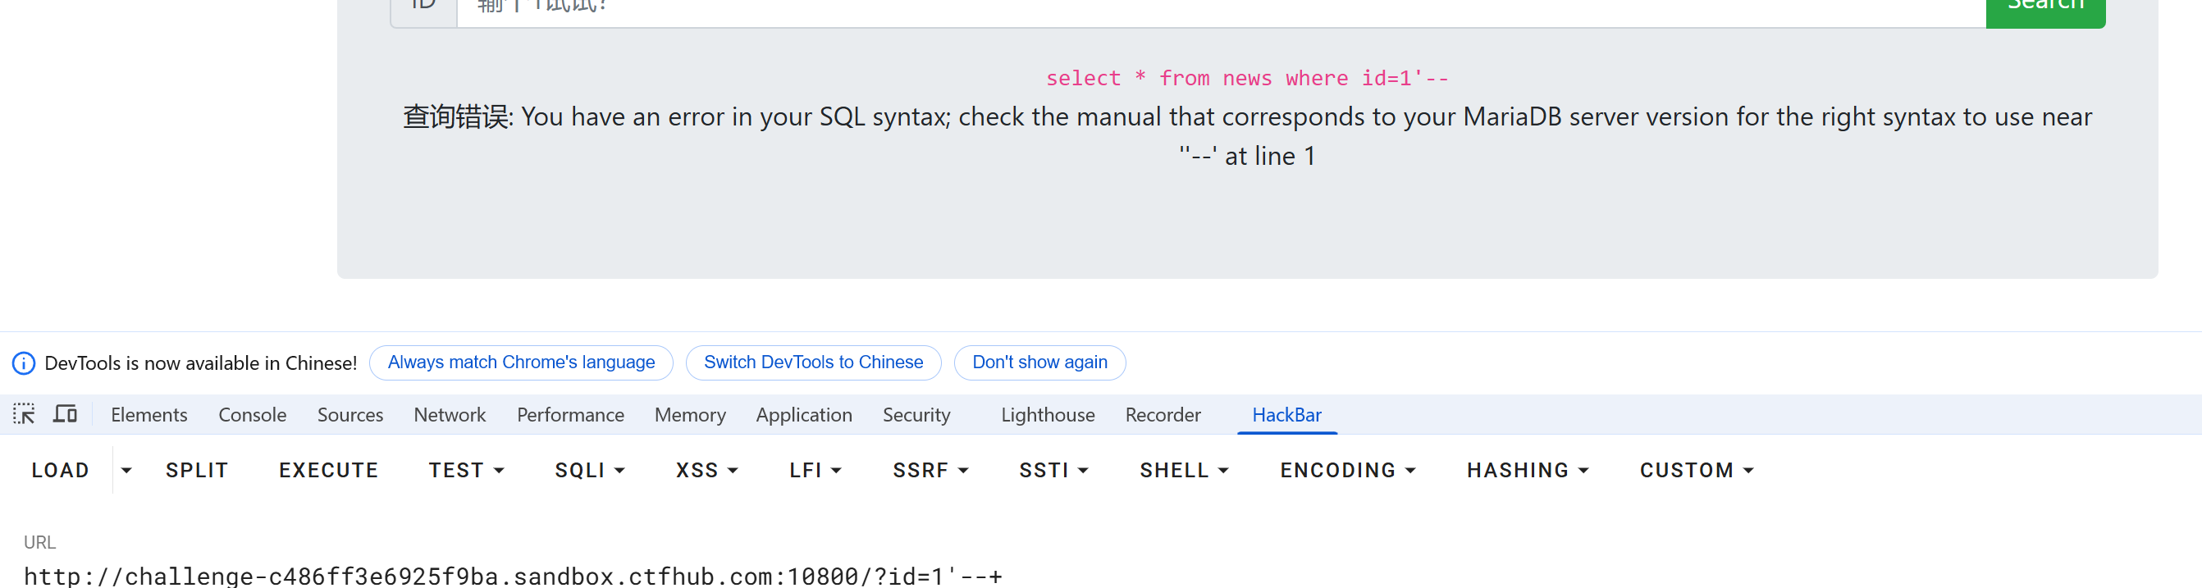
Task: Click Switch DevTools to Chinese
Action: point(813,362)
